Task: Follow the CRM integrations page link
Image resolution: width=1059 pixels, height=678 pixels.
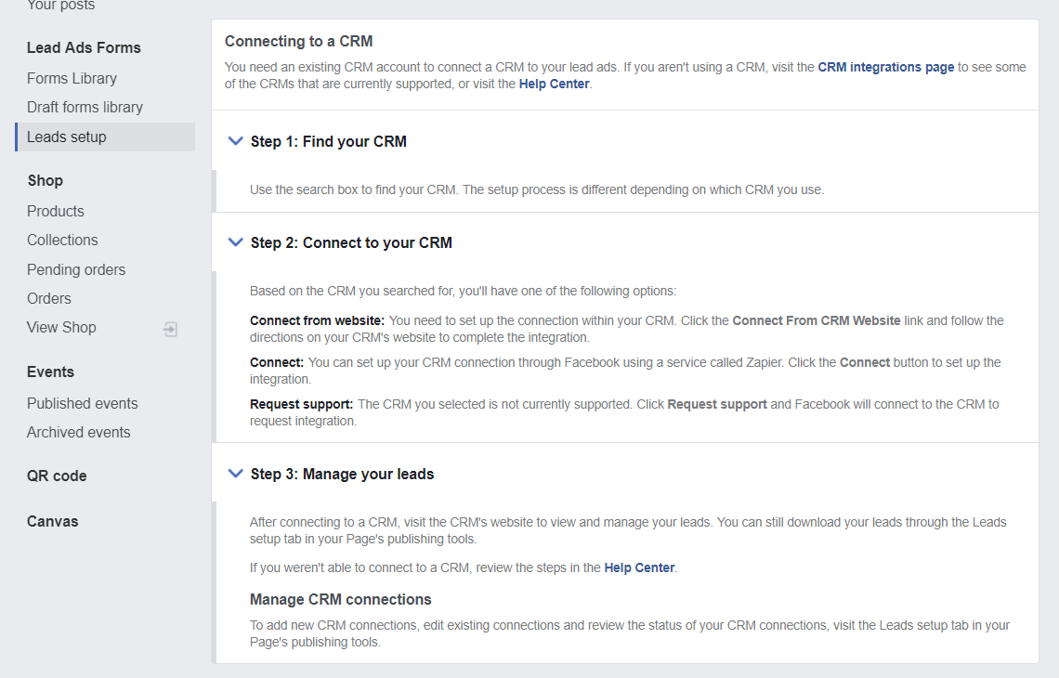Action: click(x=885, y=67)
